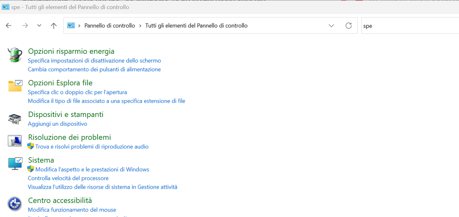The width and height of the screenshot is (459, 217).
Task: Open the Opzioni Esplora file heading
Action: [60, 83]
